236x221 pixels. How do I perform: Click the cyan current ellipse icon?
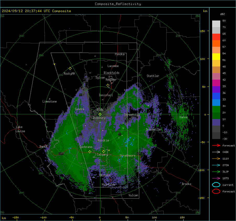pos(216,185)
